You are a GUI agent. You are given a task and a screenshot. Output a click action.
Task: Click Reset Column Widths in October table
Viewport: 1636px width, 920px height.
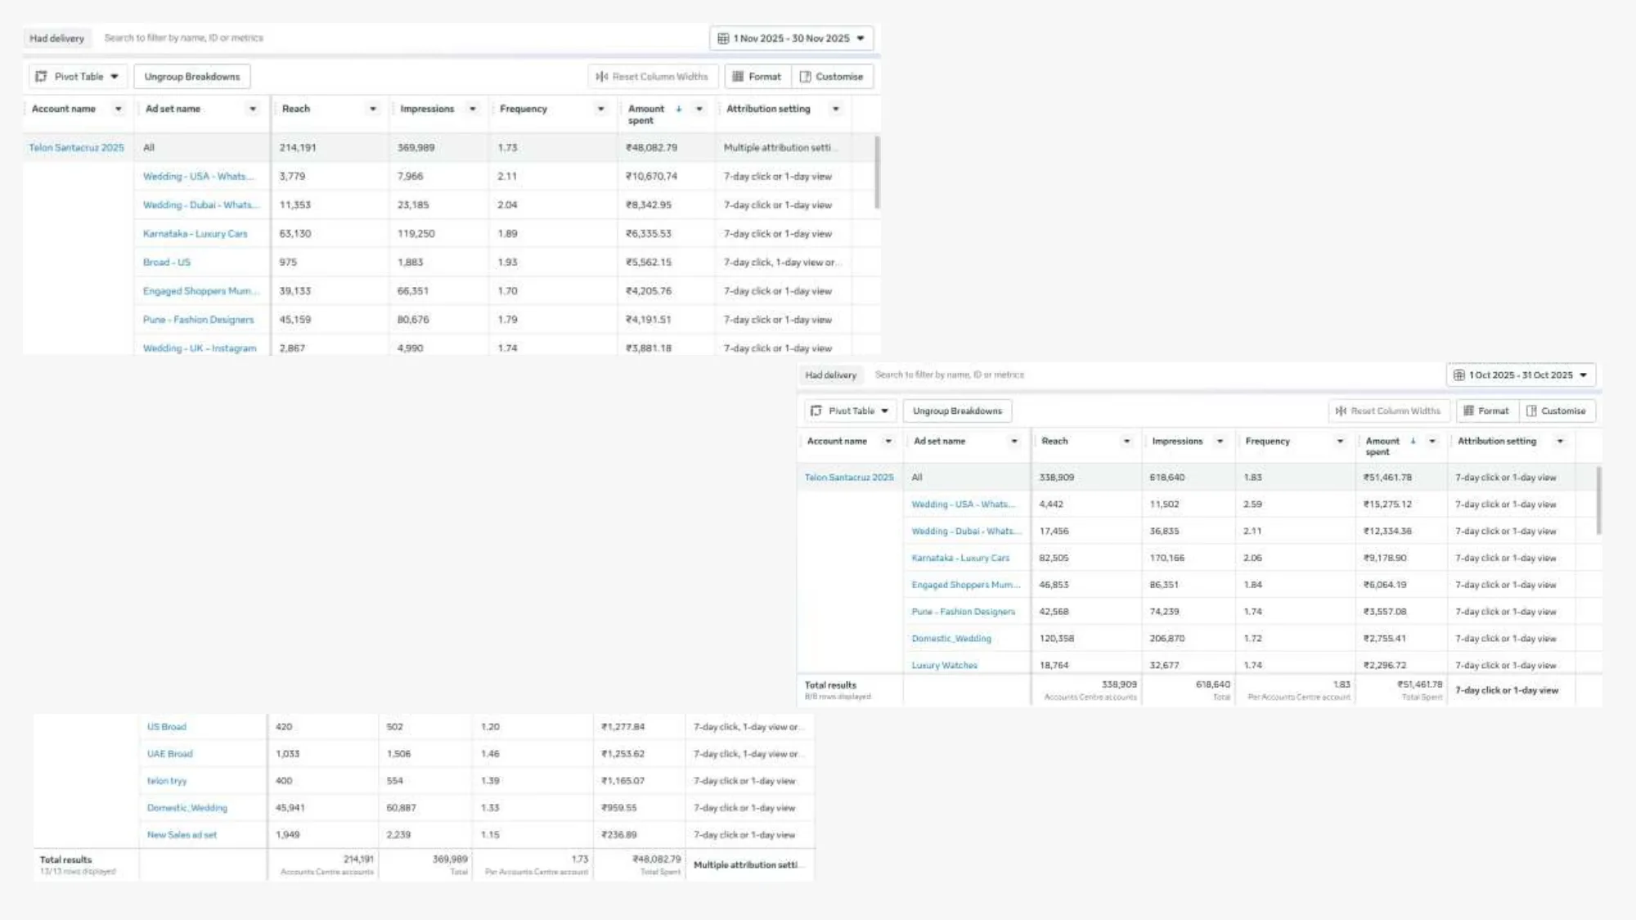(1388, 411)
